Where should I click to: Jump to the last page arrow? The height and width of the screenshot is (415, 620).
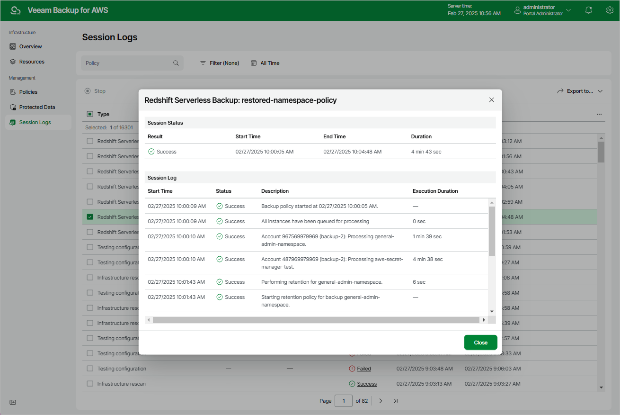click(396, 401)
